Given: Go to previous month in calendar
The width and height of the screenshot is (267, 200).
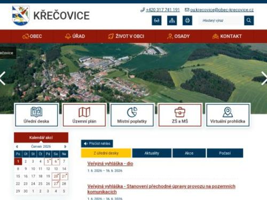Looking at the screenshot, I should click(x=17, y=147).
